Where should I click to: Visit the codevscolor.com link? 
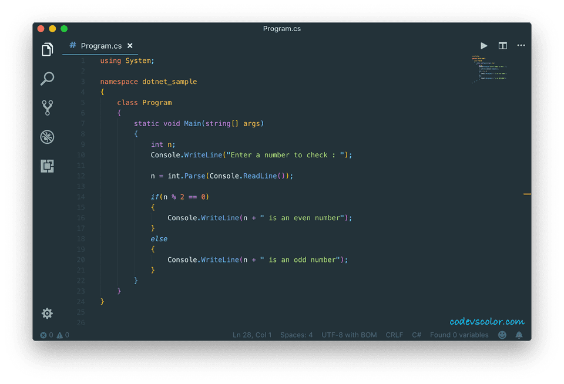(486, 321)
